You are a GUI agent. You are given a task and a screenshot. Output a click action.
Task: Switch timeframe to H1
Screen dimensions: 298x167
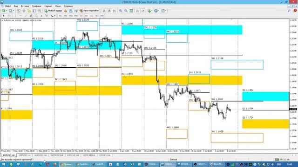[x=81, y=16]
